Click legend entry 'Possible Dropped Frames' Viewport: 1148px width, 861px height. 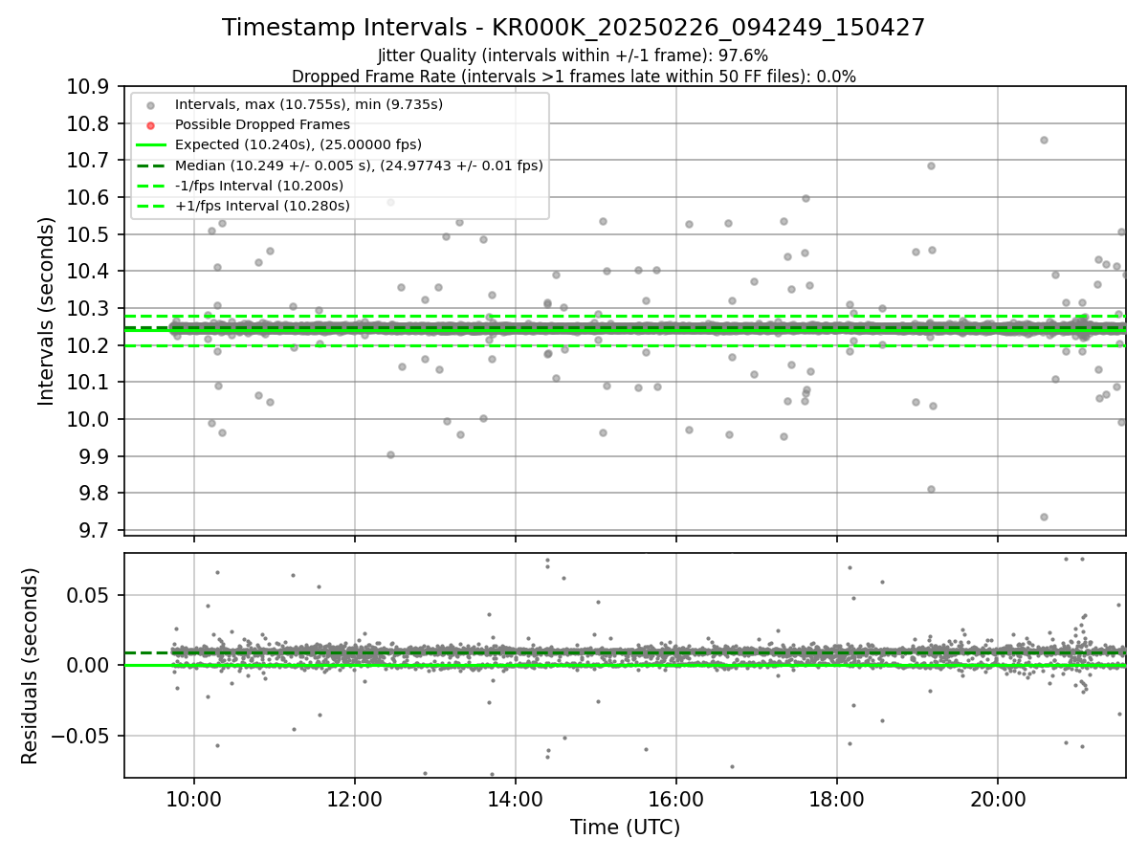pyautogui.click(x=262, y=124)
